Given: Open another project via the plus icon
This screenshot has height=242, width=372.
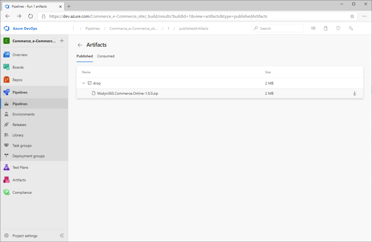Looking at the screenshot, I should pyautogui.click(x=62, y=41).
